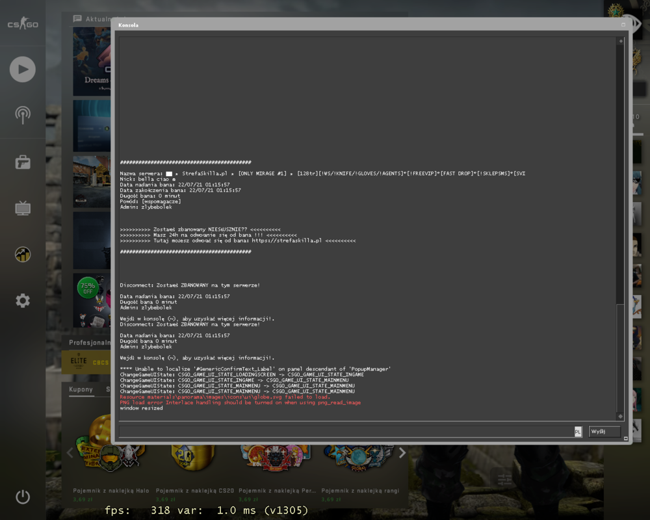Click the PL language indicator
Screen dimensions: 650x520
click(x=577, y=432)
